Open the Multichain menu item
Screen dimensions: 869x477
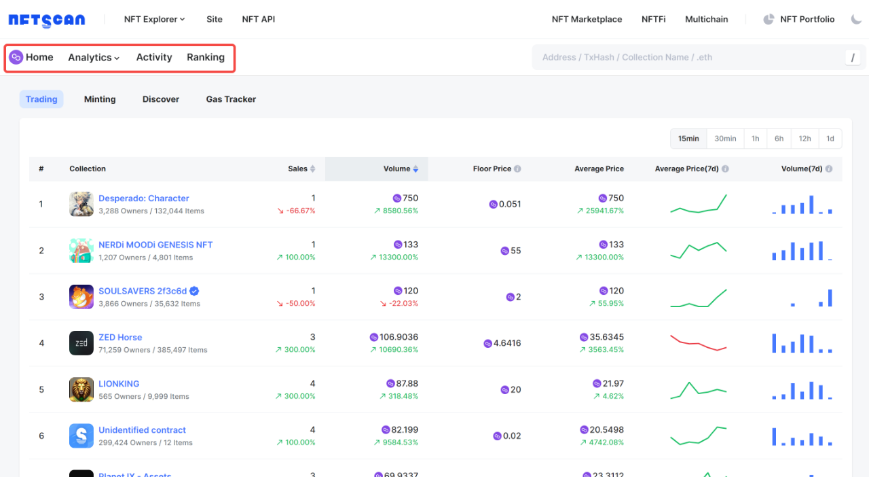tap(707, 19)
